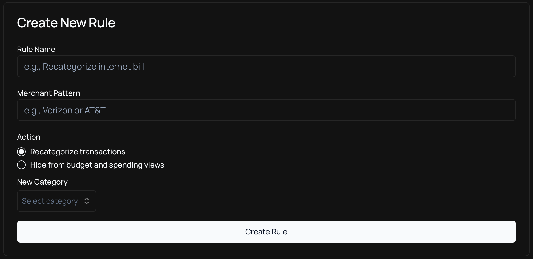Click 'Select category' placeholder text
Screen dimensions: 533x259
click(50, 201)
